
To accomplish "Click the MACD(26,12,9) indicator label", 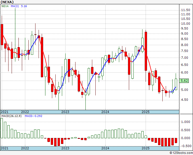I will click(11, 116).
